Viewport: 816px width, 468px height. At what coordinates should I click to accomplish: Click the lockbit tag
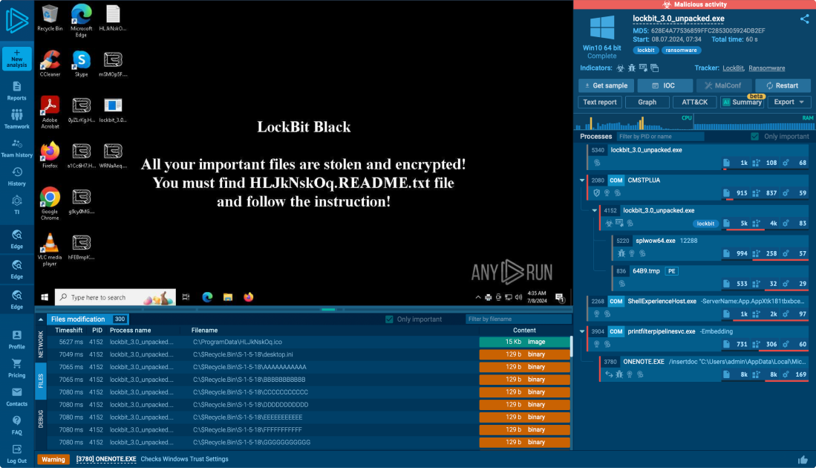(645, 51)
